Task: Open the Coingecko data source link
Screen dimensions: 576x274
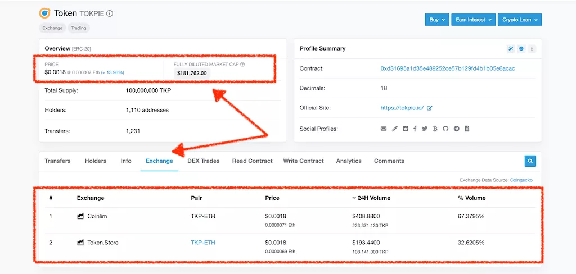Action: coord(521,180)
